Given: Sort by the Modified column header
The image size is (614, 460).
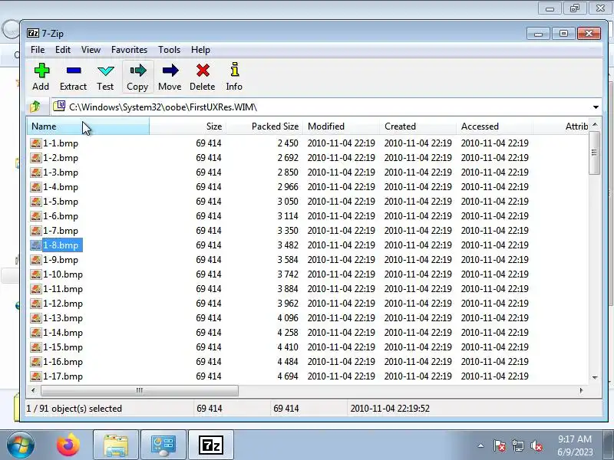Looking at the screenshot, I should pyautogui.click(x=341, y=127).
